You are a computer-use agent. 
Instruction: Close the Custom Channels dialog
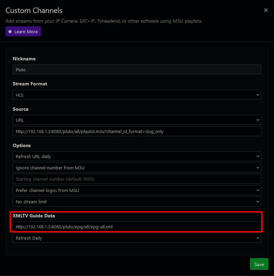pos(266,10)
